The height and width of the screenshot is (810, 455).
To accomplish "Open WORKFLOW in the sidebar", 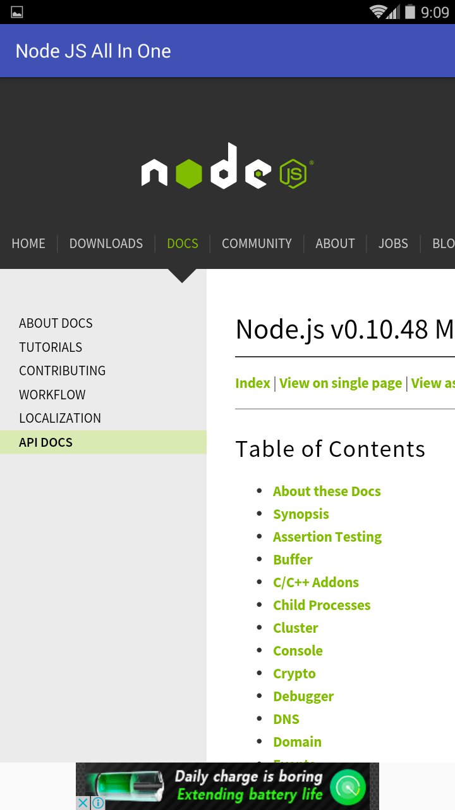I will (x=52, y=395).
